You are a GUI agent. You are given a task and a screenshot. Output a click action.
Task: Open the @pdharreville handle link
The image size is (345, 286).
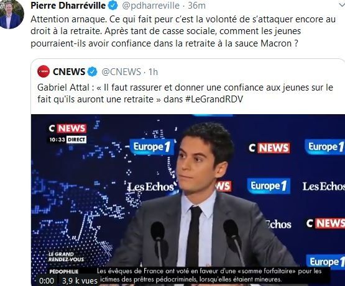pyautogui.click(x=150, y=6)
